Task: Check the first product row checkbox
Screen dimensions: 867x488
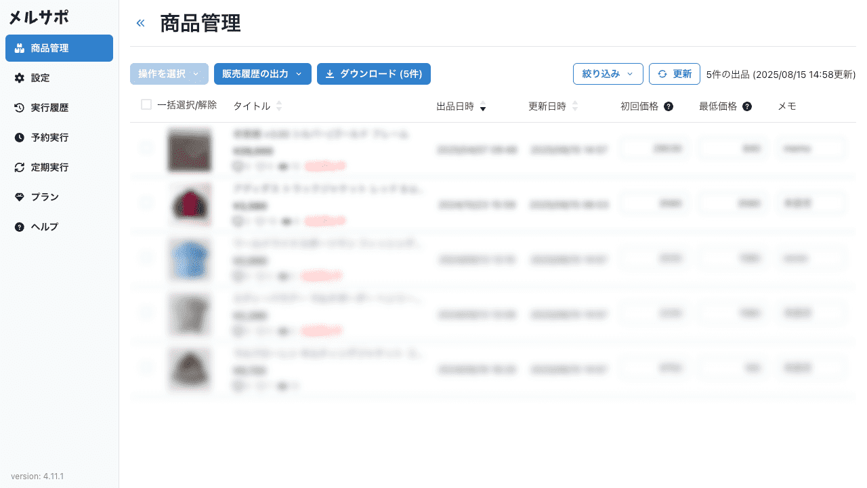Action: click(x=146, y=148)
